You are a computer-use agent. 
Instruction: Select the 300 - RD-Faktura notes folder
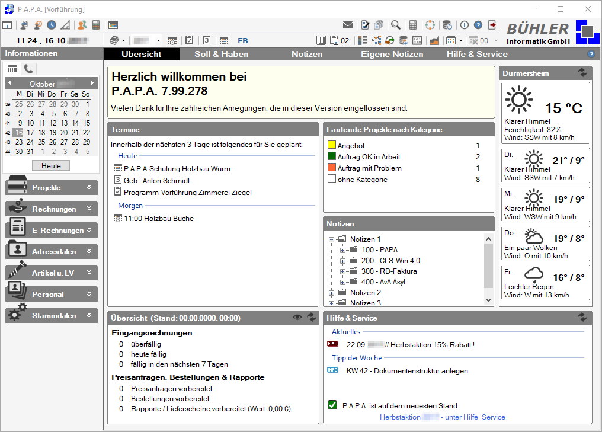389,271
